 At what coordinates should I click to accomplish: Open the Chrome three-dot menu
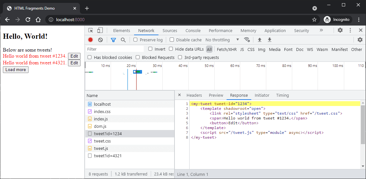(359, 20)
